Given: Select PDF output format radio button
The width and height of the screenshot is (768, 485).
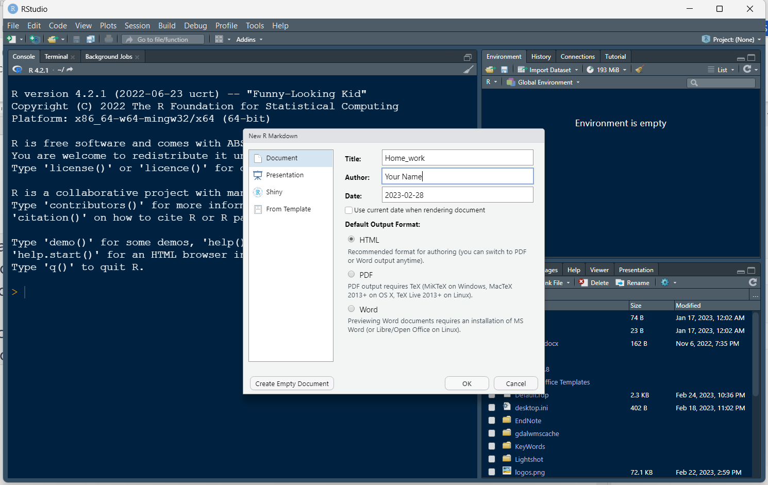Looking at the screenshot, I should coord(351,274).
